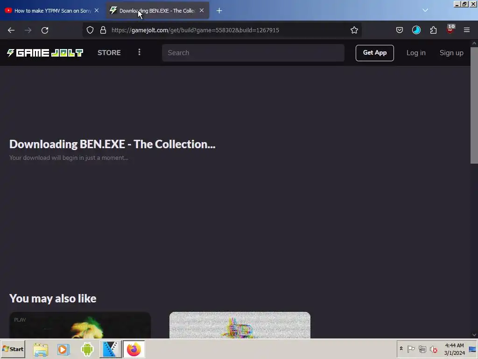The width and height of the screenshot is (478, 359).
Task: Open the video editor taskbar icon
Action: coord(110,349)
